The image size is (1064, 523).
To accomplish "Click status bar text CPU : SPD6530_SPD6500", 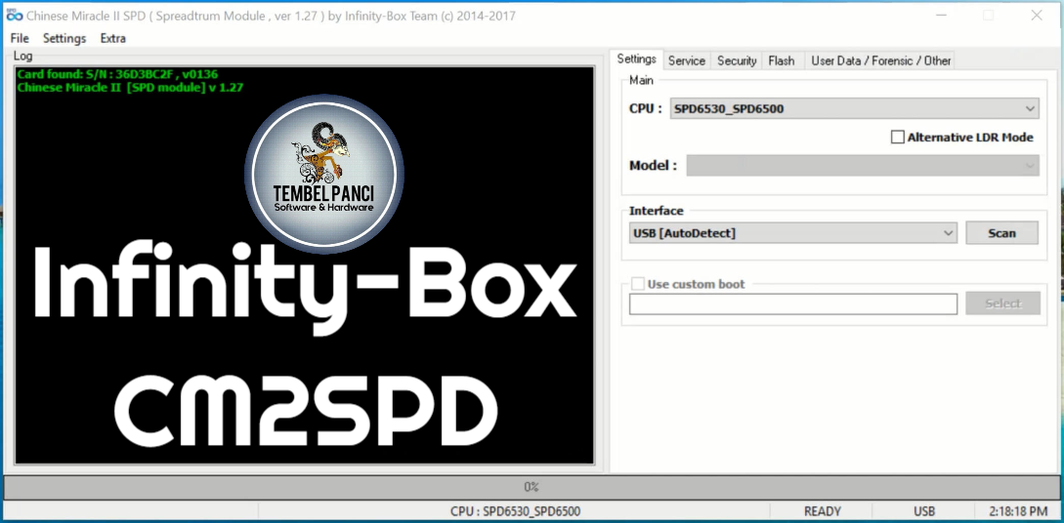I will tap(515, 511).
